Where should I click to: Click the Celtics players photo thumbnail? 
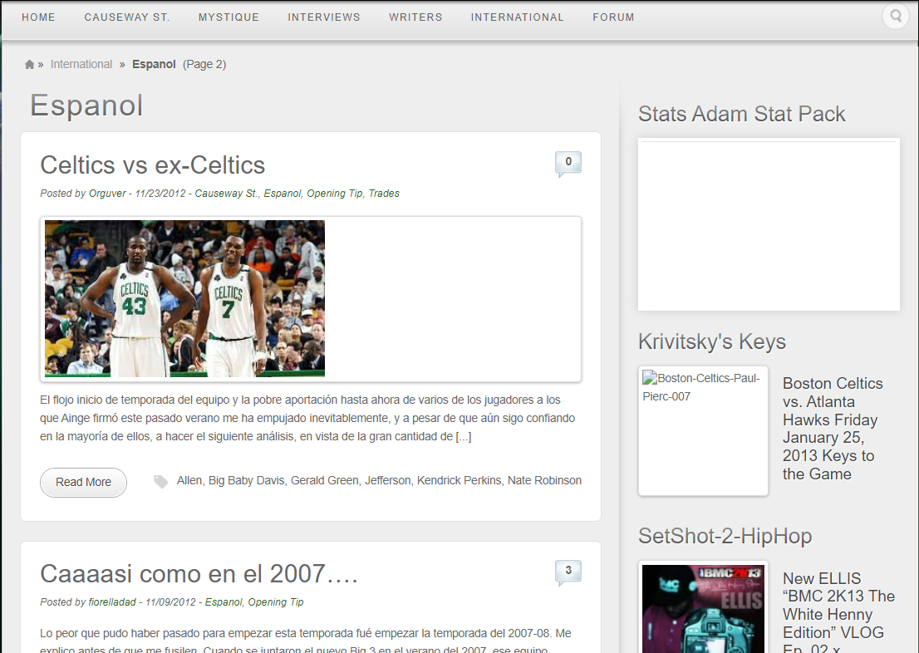(184, 298)
